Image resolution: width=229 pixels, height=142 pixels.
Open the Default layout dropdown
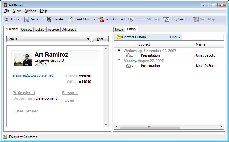[49, 39]
